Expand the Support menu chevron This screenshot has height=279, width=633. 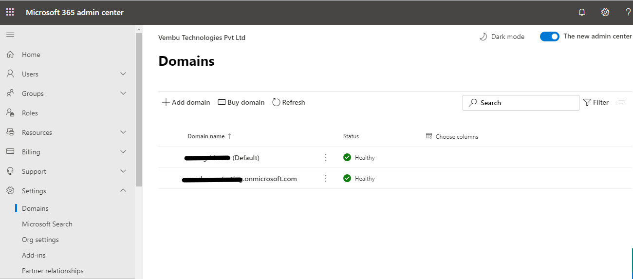(x=123, y=171)
